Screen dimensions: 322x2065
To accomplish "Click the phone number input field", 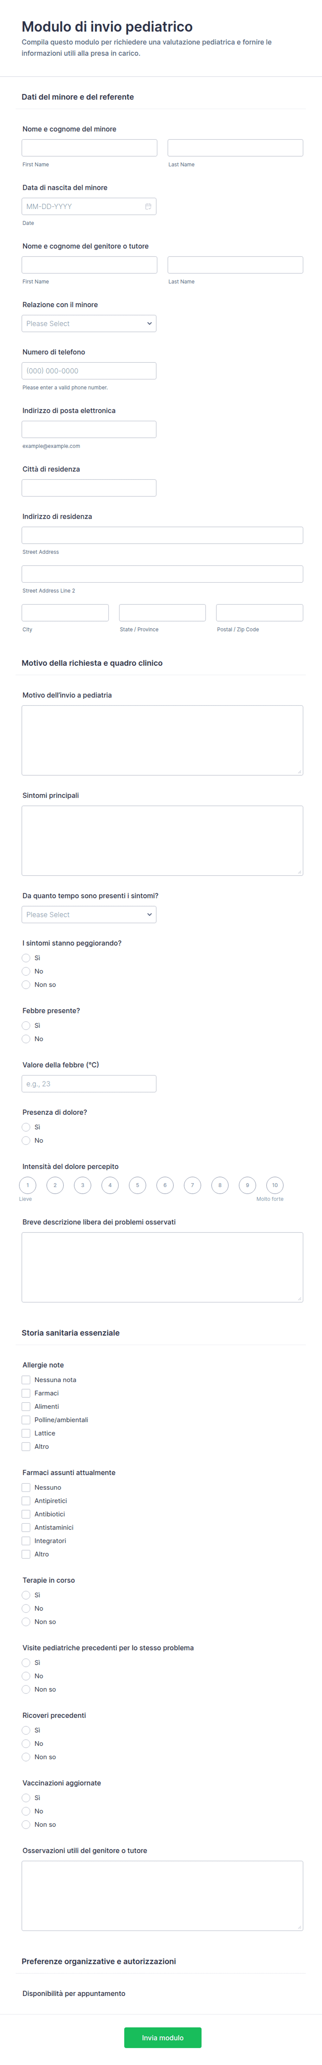I will 89,371.
